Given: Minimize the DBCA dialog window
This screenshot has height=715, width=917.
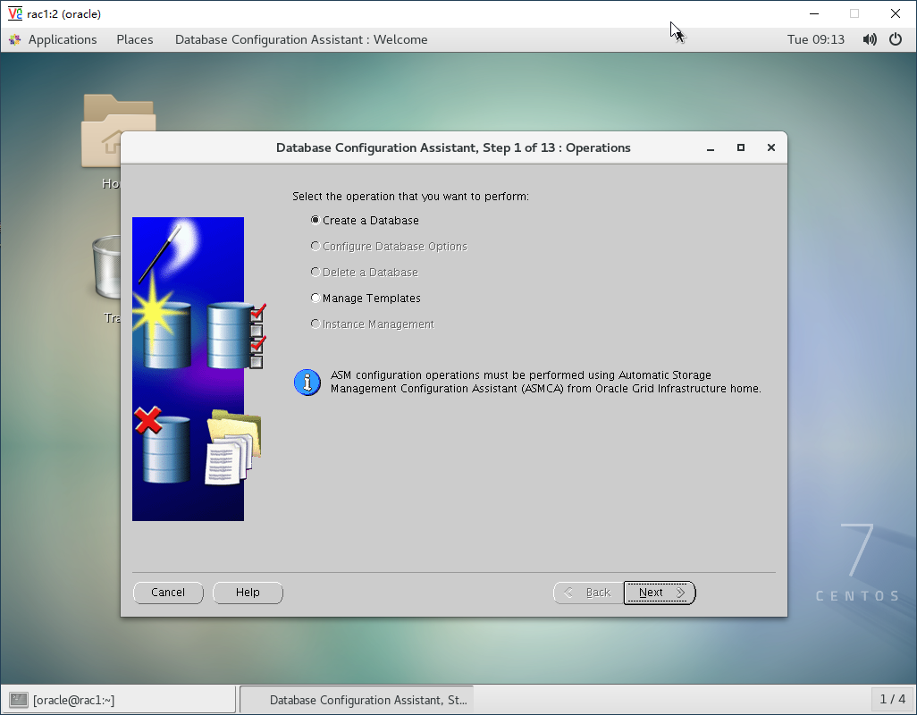Looking at the screenshot, I should (711, 147).
